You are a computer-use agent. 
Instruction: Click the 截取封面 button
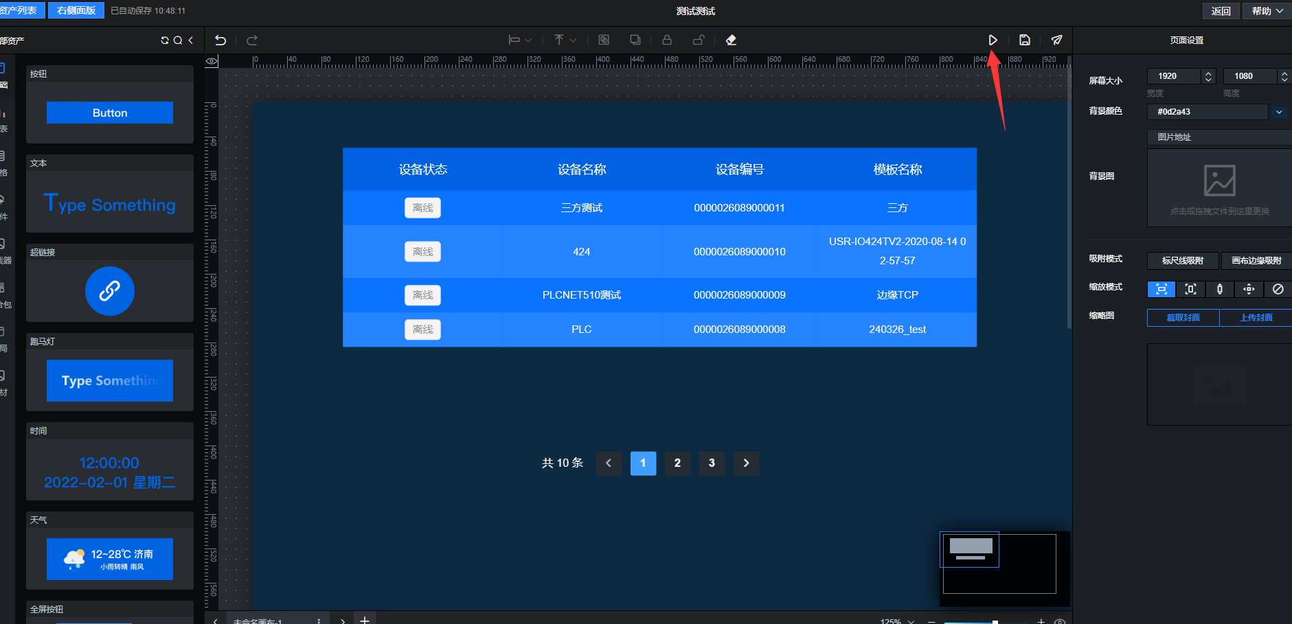tap(1183, 318)
